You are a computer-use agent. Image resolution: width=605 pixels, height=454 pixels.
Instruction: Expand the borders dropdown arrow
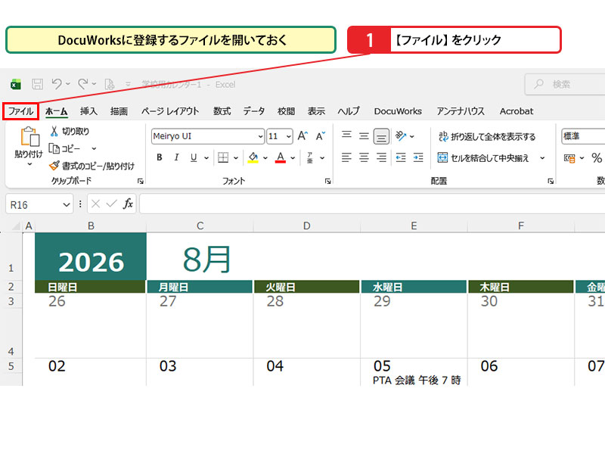coord(236,157)
